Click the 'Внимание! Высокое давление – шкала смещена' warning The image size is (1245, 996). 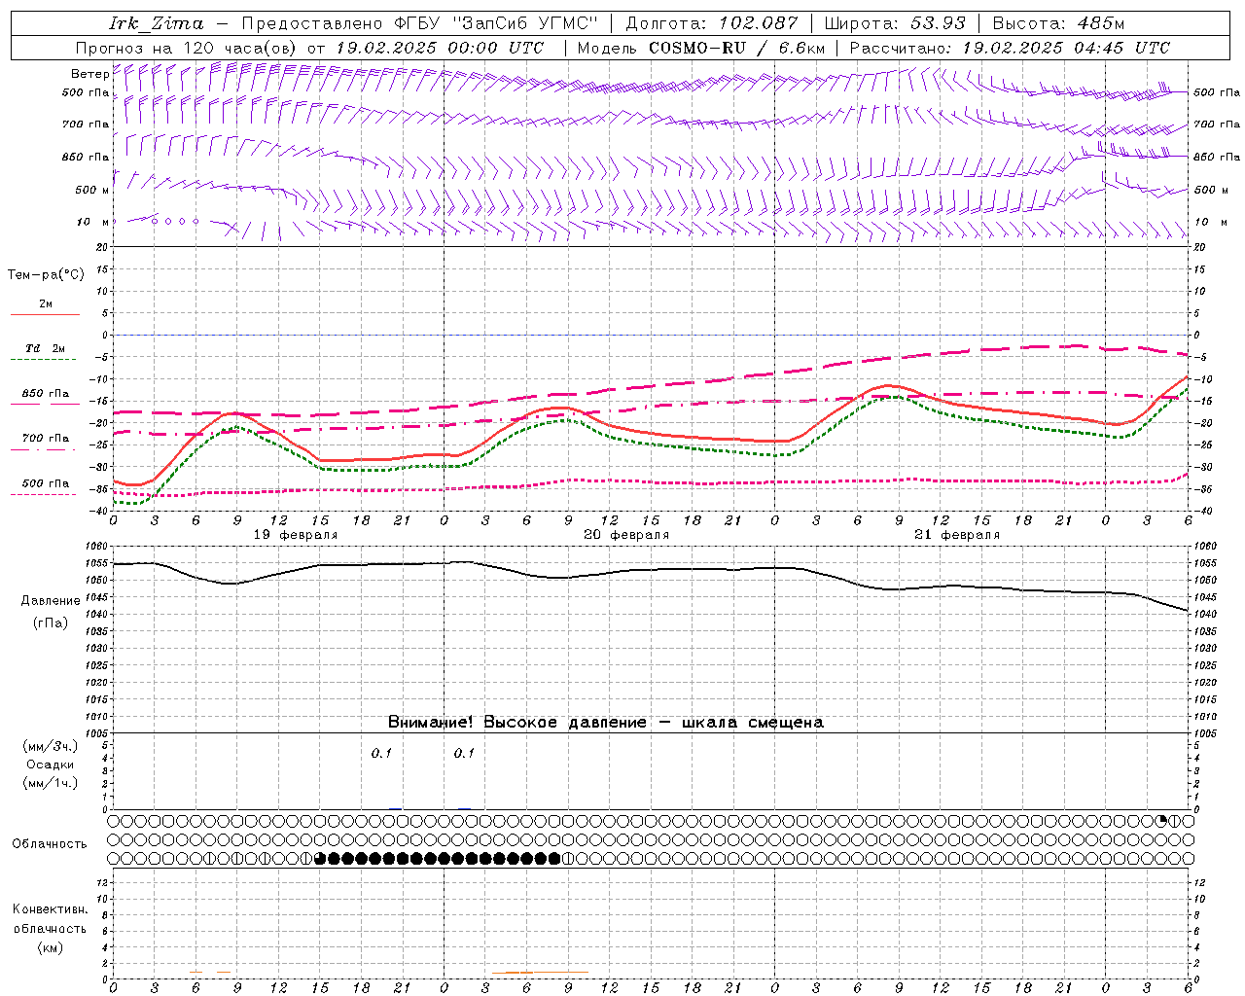point(605,723)
